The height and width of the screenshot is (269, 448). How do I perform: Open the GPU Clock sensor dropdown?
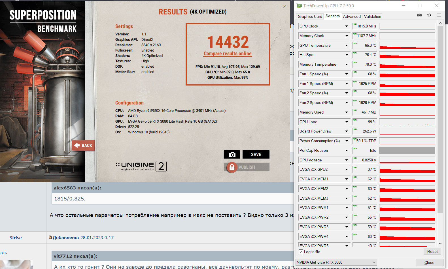click(347, 26)
